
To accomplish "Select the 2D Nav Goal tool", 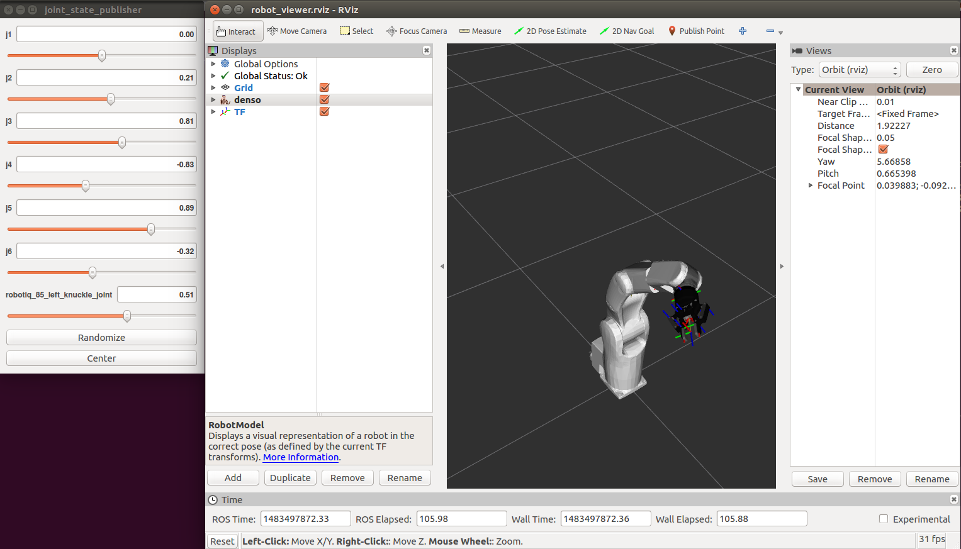I will [627, 31].
